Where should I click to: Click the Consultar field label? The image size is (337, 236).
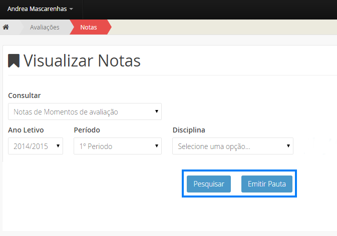coord(25,95)
